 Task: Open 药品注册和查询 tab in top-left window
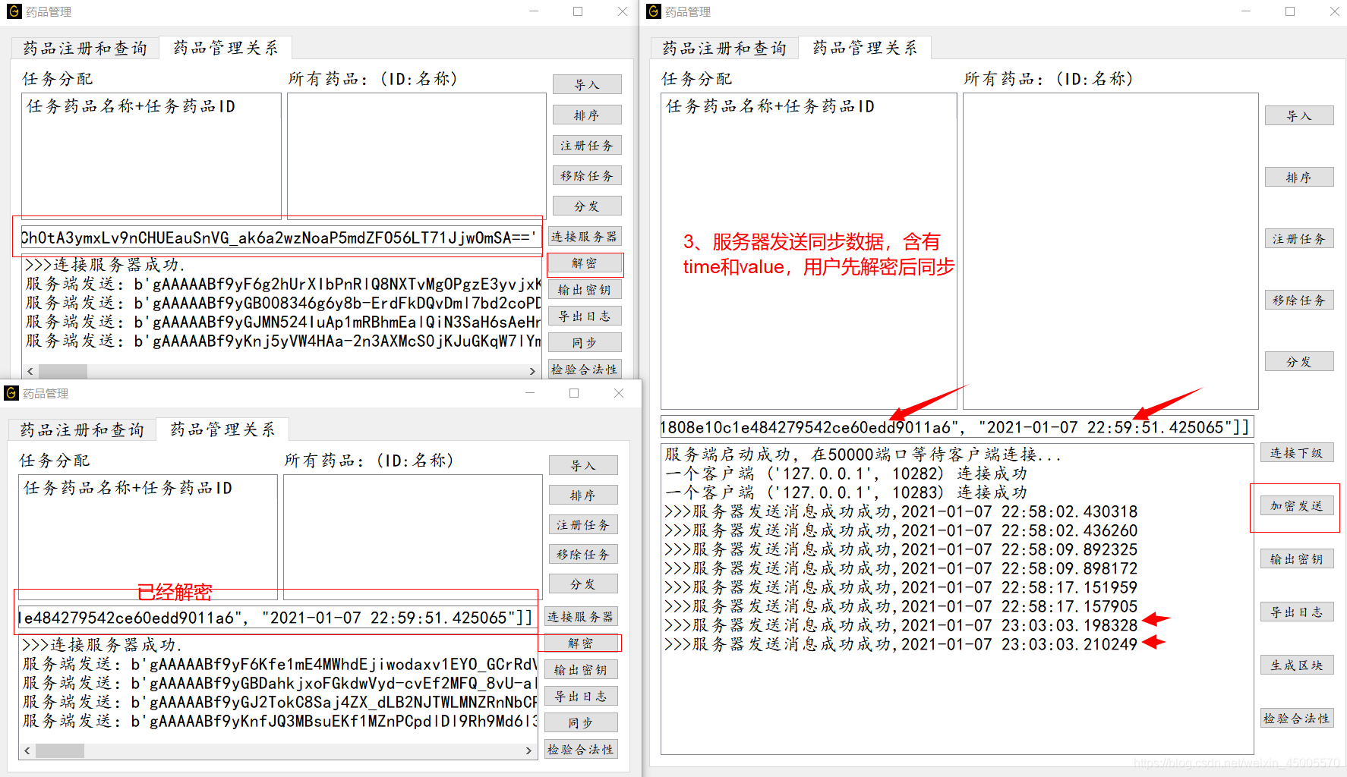(x=85, y=48)
